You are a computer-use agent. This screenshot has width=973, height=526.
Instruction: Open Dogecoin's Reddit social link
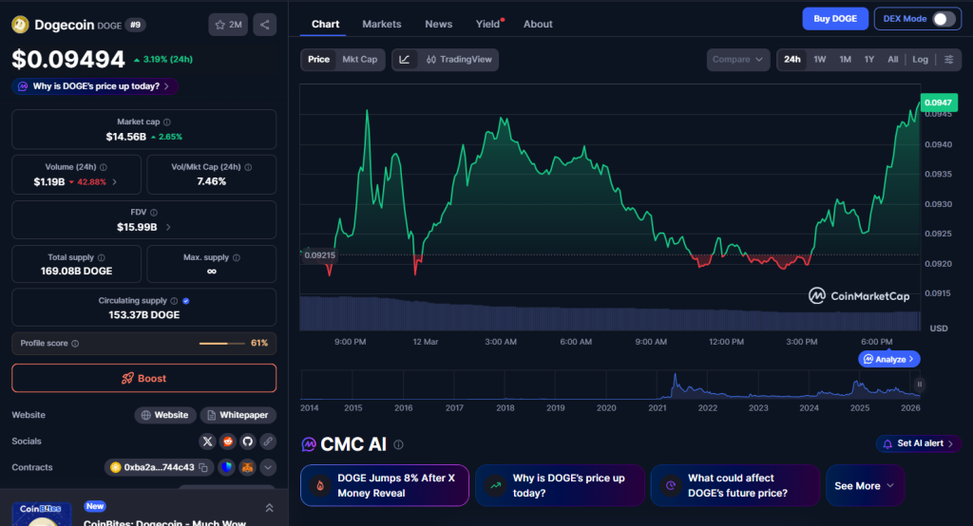(228, 441)
